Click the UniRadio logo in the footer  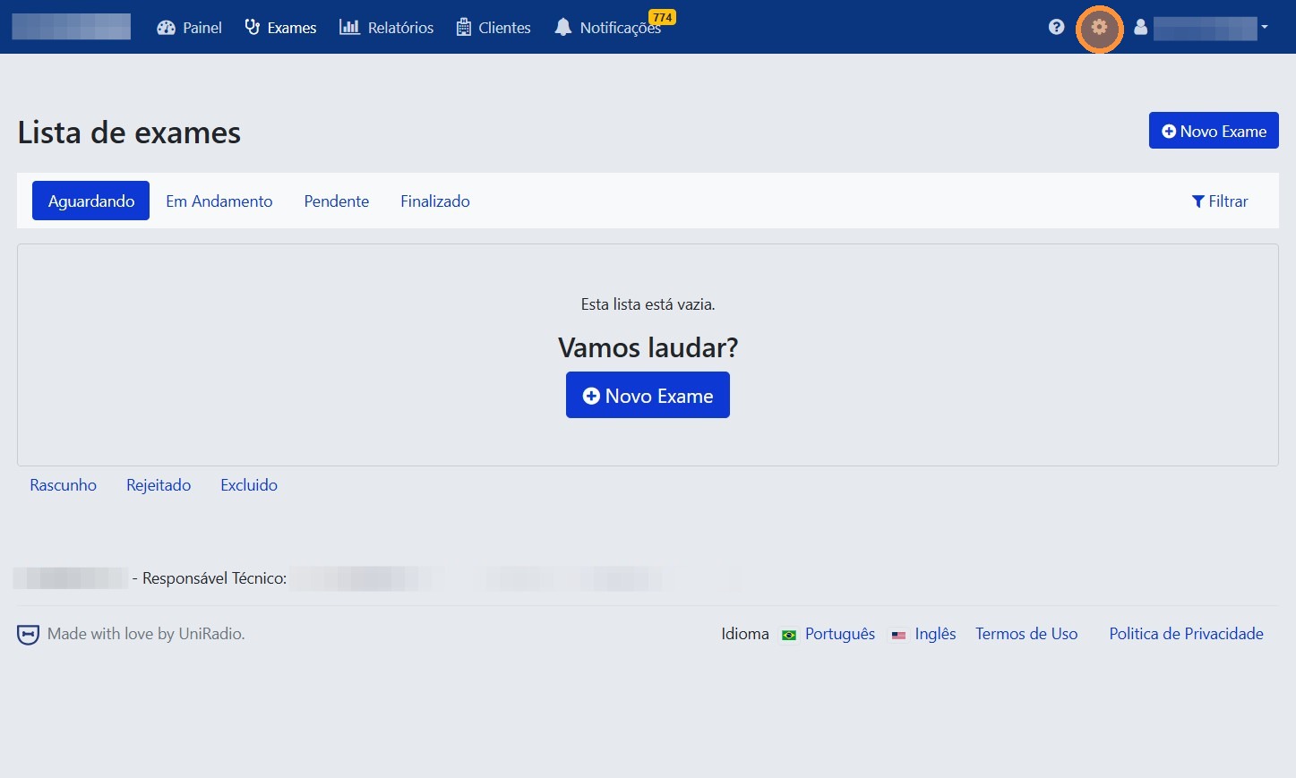(x=28, y=634)
